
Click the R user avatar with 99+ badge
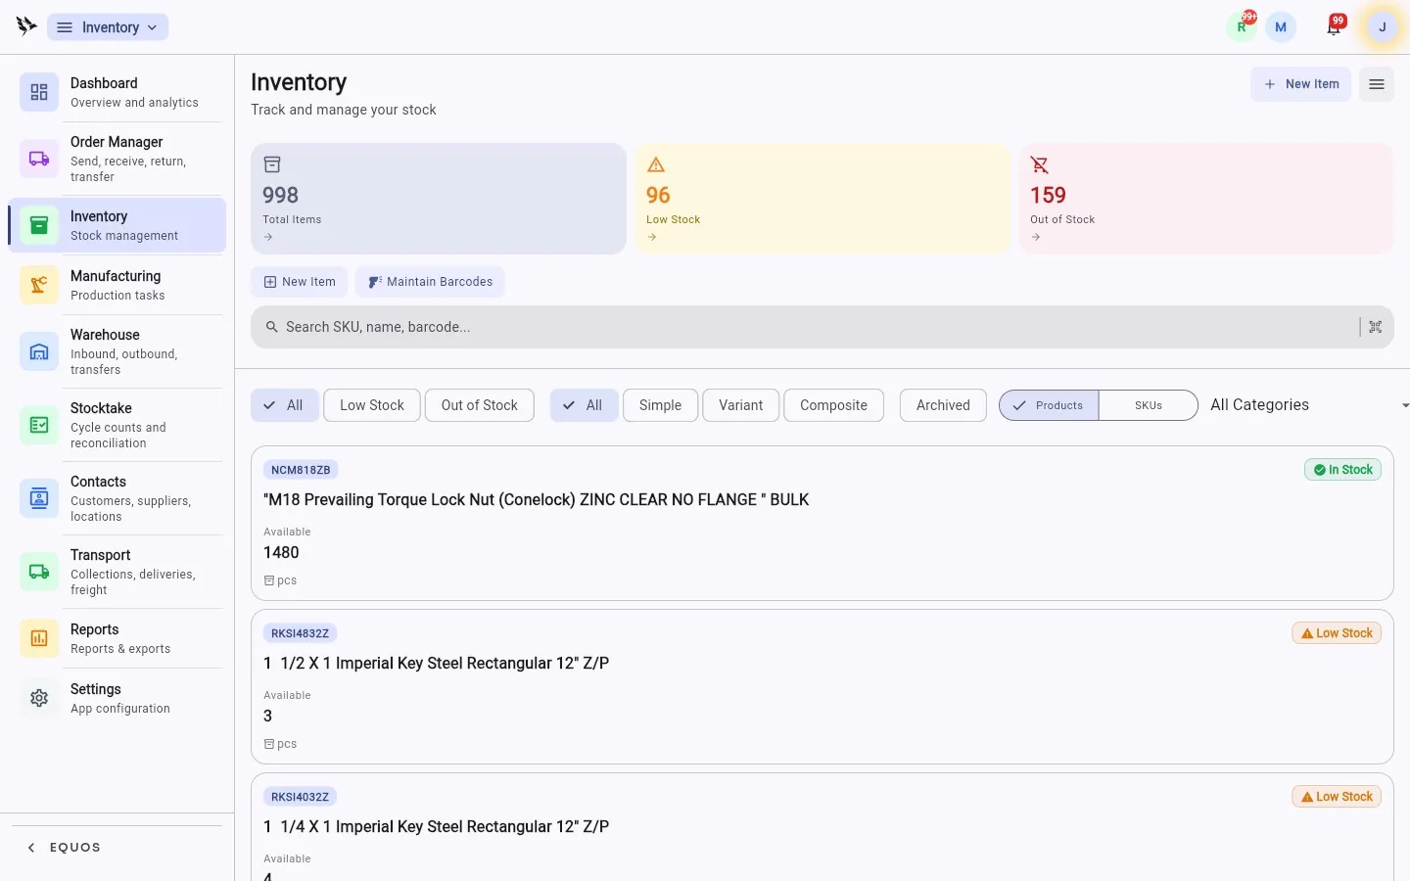(1242, 27)
